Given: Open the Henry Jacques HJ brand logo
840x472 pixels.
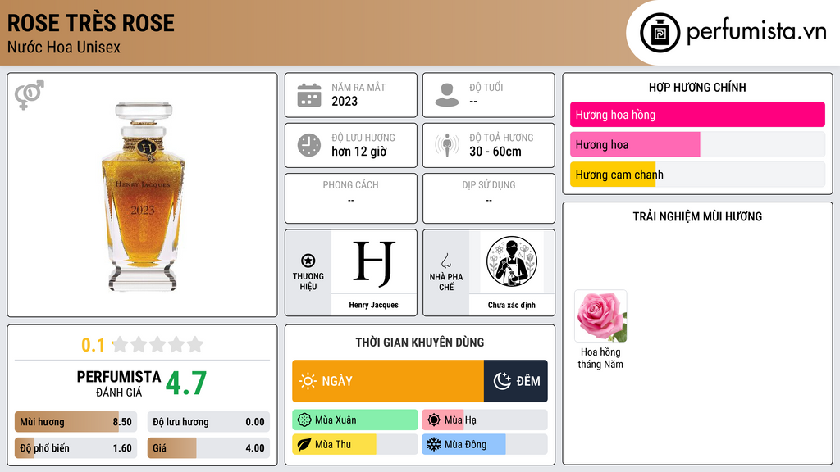Looking at the screenshot, I should click(374, 261).
